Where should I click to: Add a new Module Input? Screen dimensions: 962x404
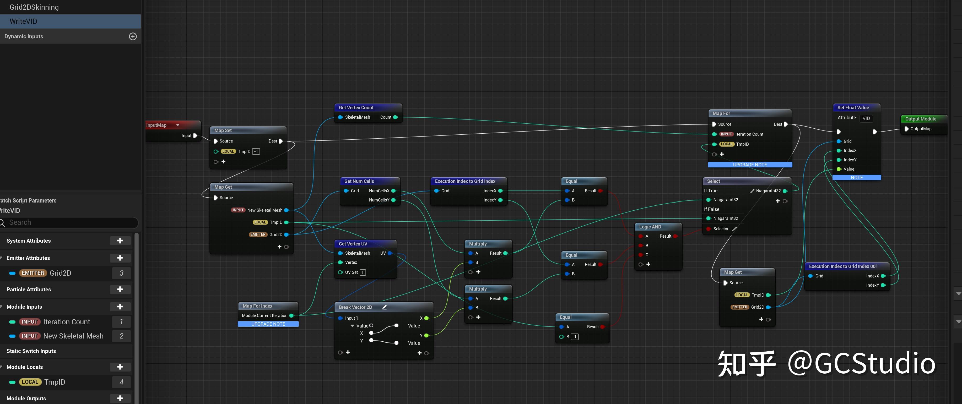[x=120, y=306]
